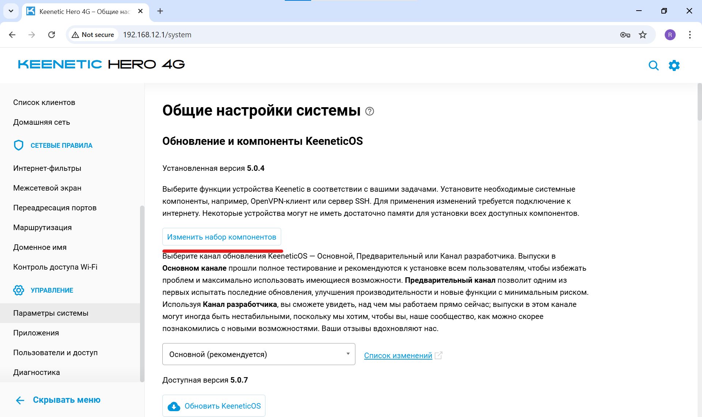Screen dimensions: 702x417
Task: Bookmark the page with the star icon
Action: (643, 35)
